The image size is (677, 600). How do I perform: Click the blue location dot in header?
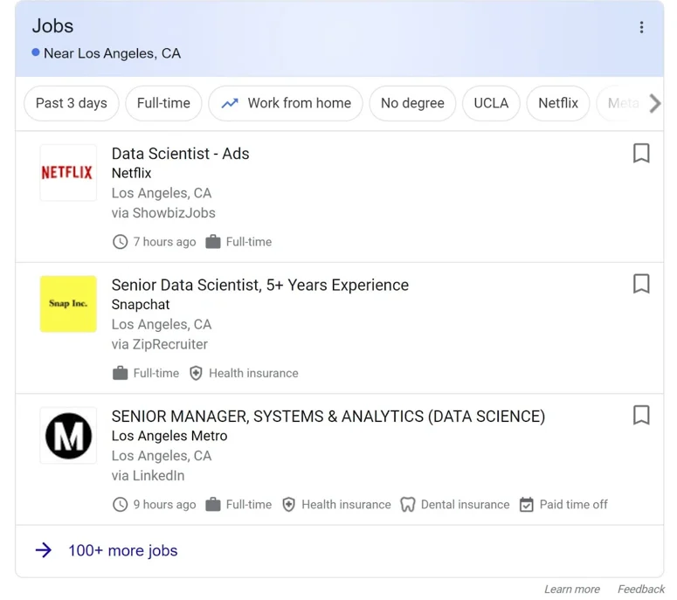[x=36, y=52]
